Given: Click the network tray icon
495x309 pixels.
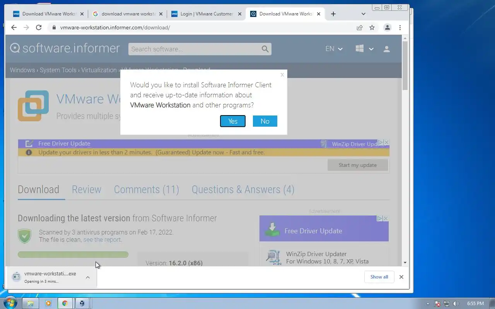Looking at the screenshot, I should [x=447, y=304].
